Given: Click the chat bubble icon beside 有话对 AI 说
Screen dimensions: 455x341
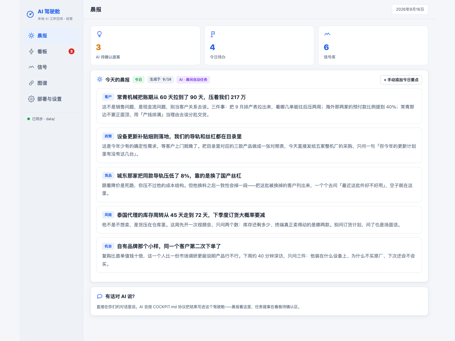Looking at the screenshot, I should [x=100, y=297].
